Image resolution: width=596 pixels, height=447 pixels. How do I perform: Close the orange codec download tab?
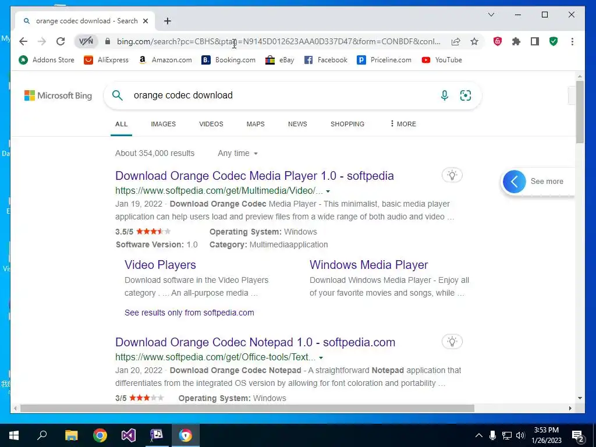point(145,21)
